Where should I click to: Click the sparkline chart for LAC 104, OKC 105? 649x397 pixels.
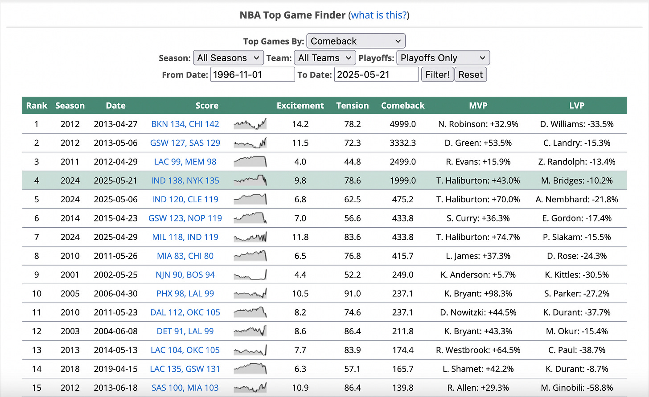250,350
